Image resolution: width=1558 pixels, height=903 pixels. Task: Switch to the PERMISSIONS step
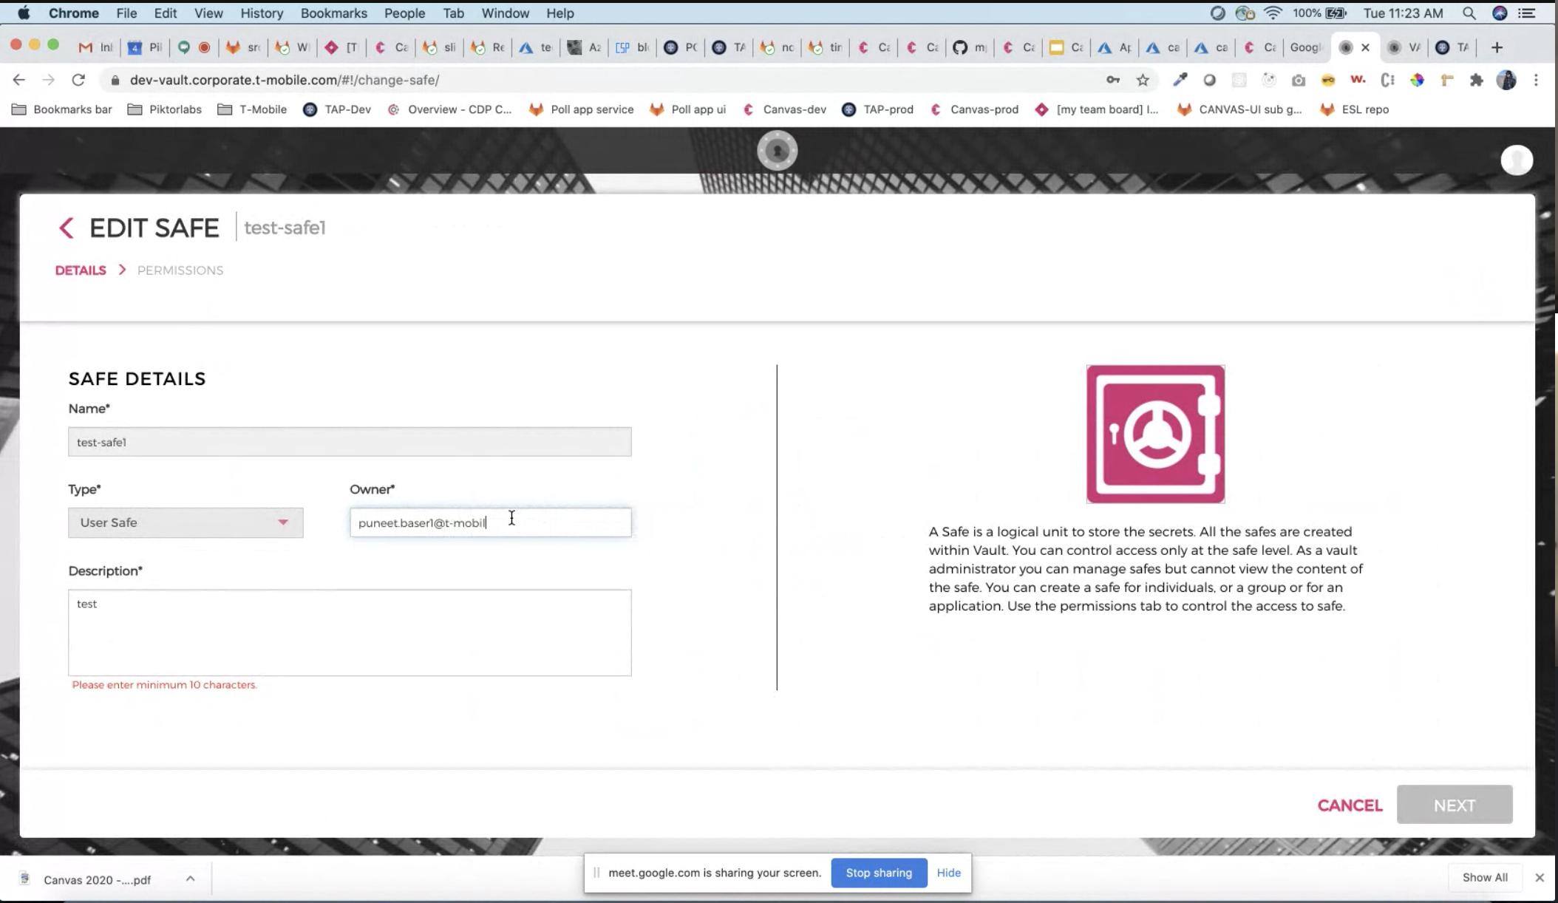(180, 270)
